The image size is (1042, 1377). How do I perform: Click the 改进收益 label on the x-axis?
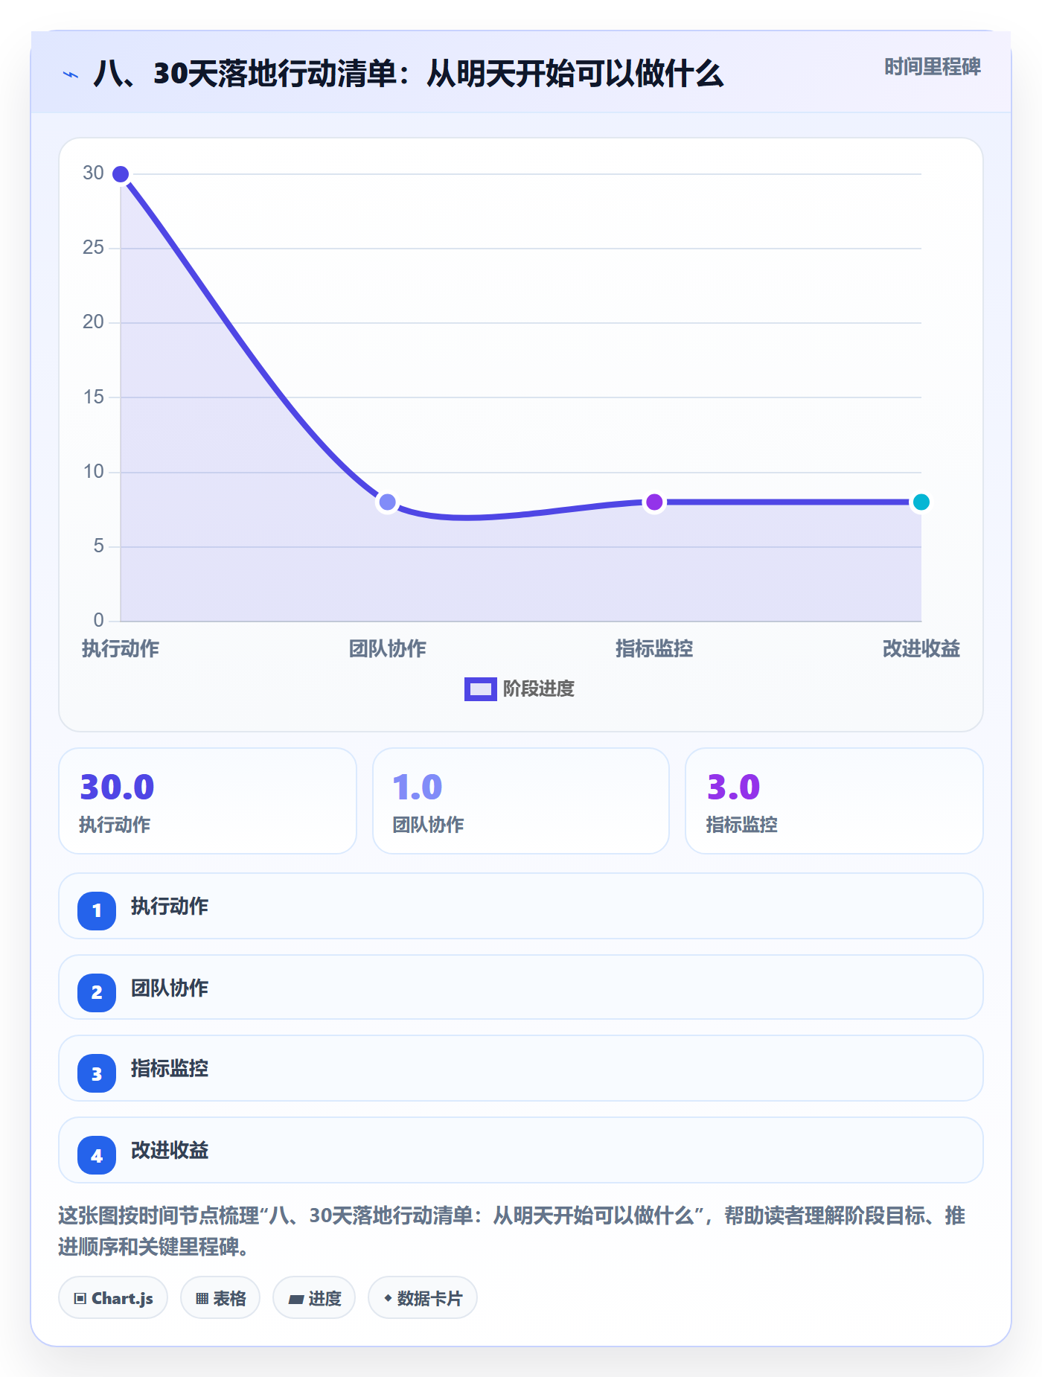pos(921,649)
